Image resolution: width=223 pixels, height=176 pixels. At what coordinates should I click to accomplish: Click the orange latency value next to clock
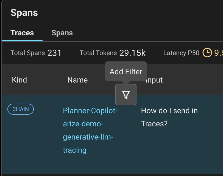pyautogui.click(x=218, y=53)
